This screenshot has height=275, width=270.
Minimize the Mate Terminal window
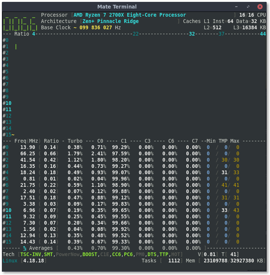click(x=236, y=7)
